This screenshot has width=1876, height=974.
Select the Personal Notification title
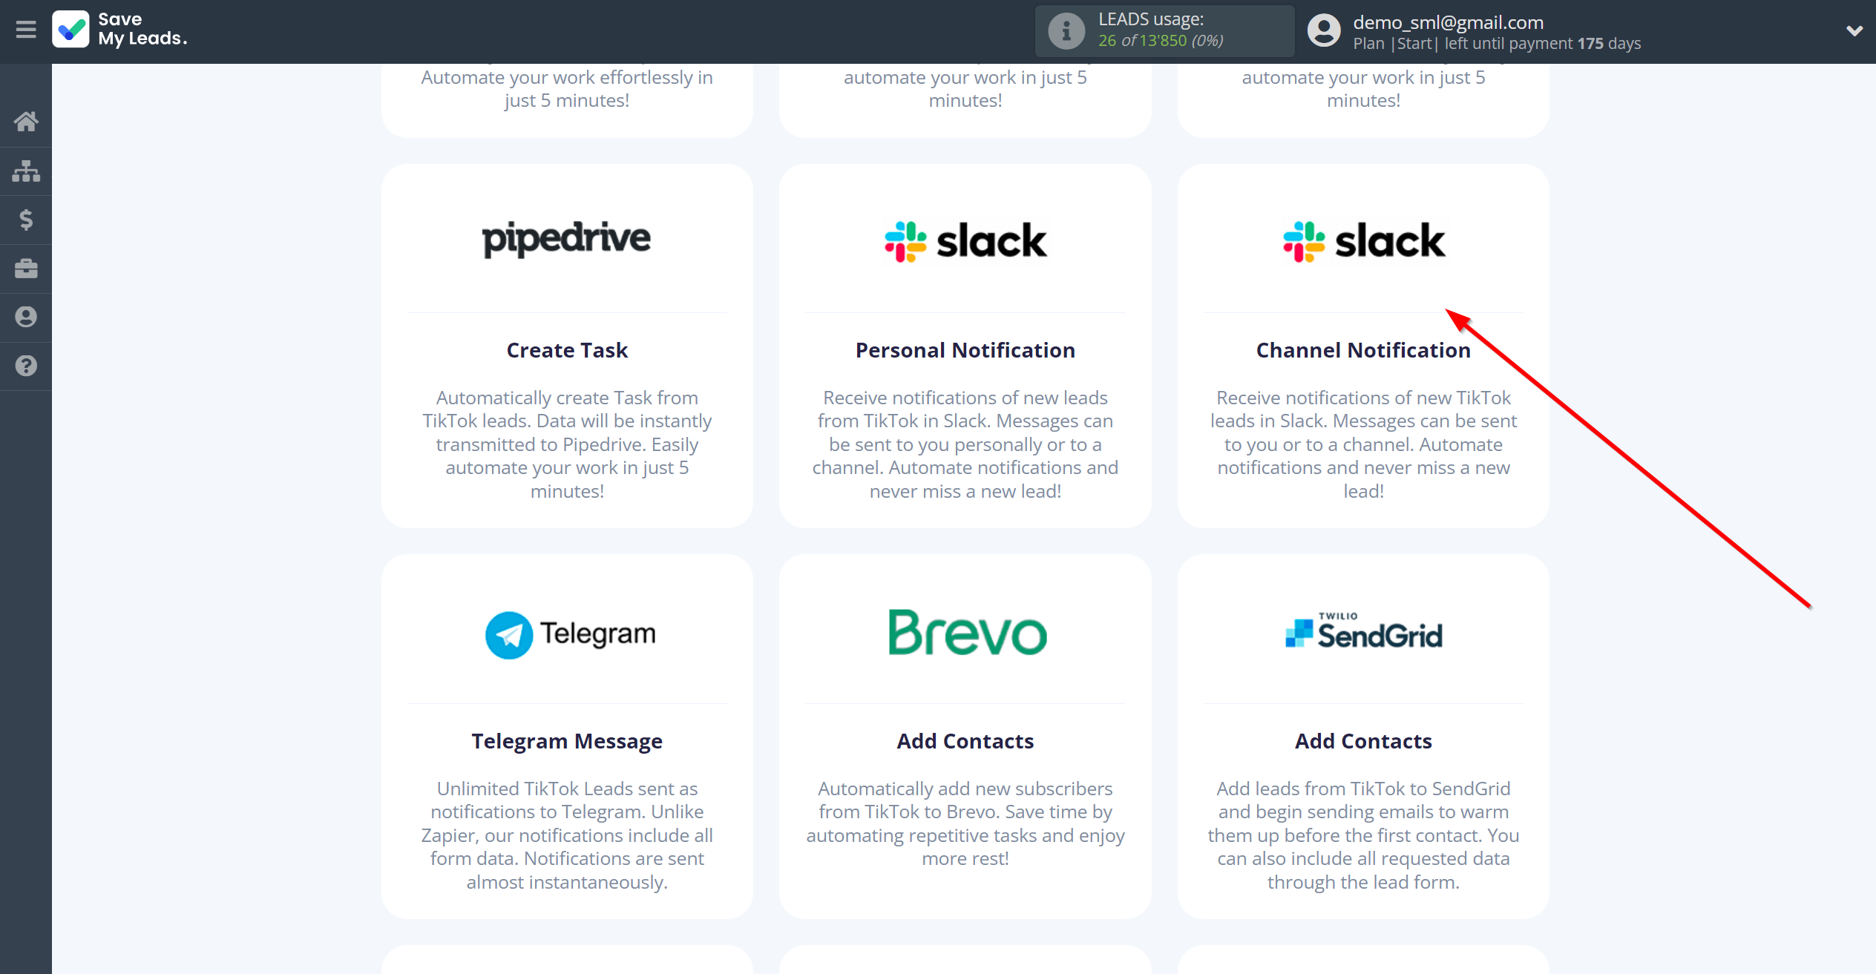point(965,350)
